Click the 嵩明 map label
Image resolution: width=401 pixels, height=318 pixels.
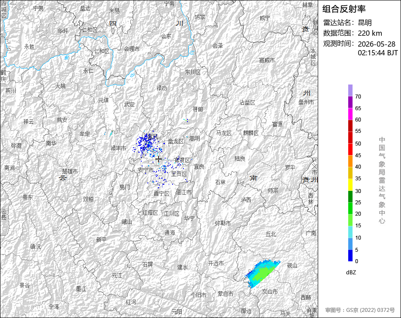tap(195, 139)
